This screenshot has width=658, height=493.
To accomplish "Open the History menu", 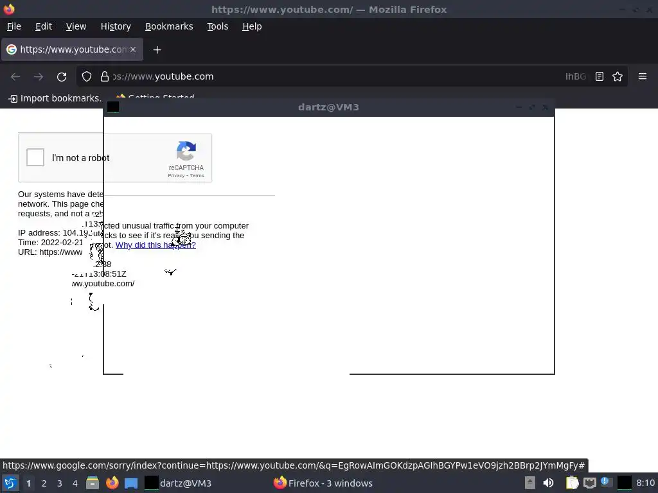I will (x=116, y=26).
